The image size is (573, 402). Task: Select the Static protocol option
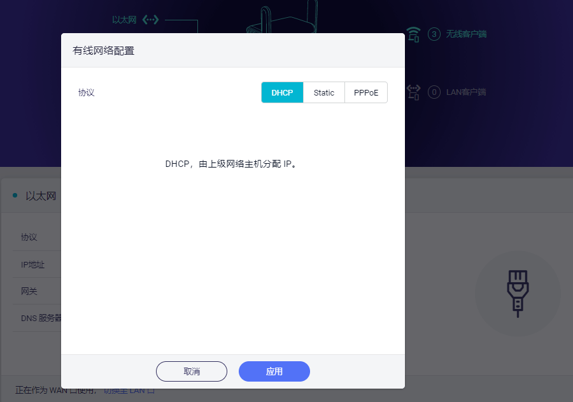(323, 92)
